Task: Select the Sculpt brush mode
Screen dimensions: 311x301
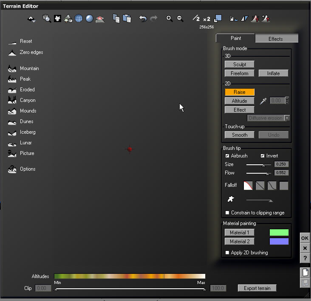Action: [239, 65]
